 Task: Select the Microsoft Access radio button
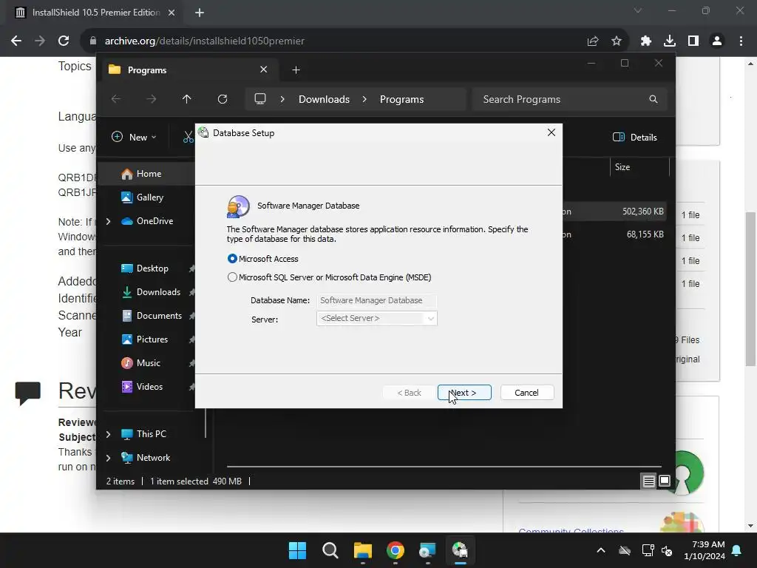point(232,259)
